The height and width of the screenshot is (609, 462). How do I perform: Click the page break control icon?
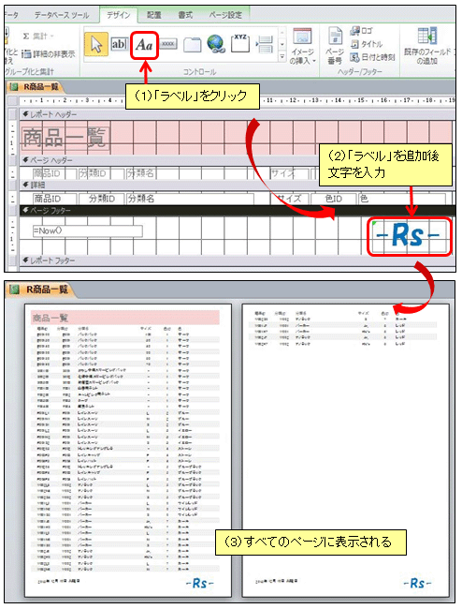click(265, 44)
